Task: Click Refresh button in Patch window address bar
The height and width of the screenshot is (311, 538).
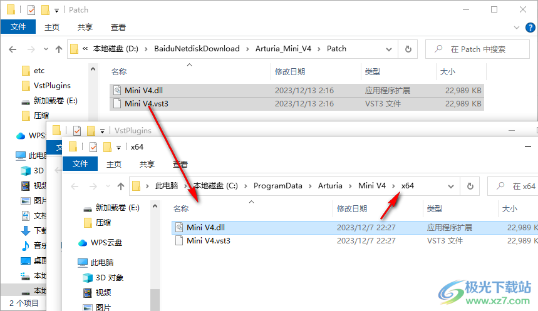Action: pos(408,49)
